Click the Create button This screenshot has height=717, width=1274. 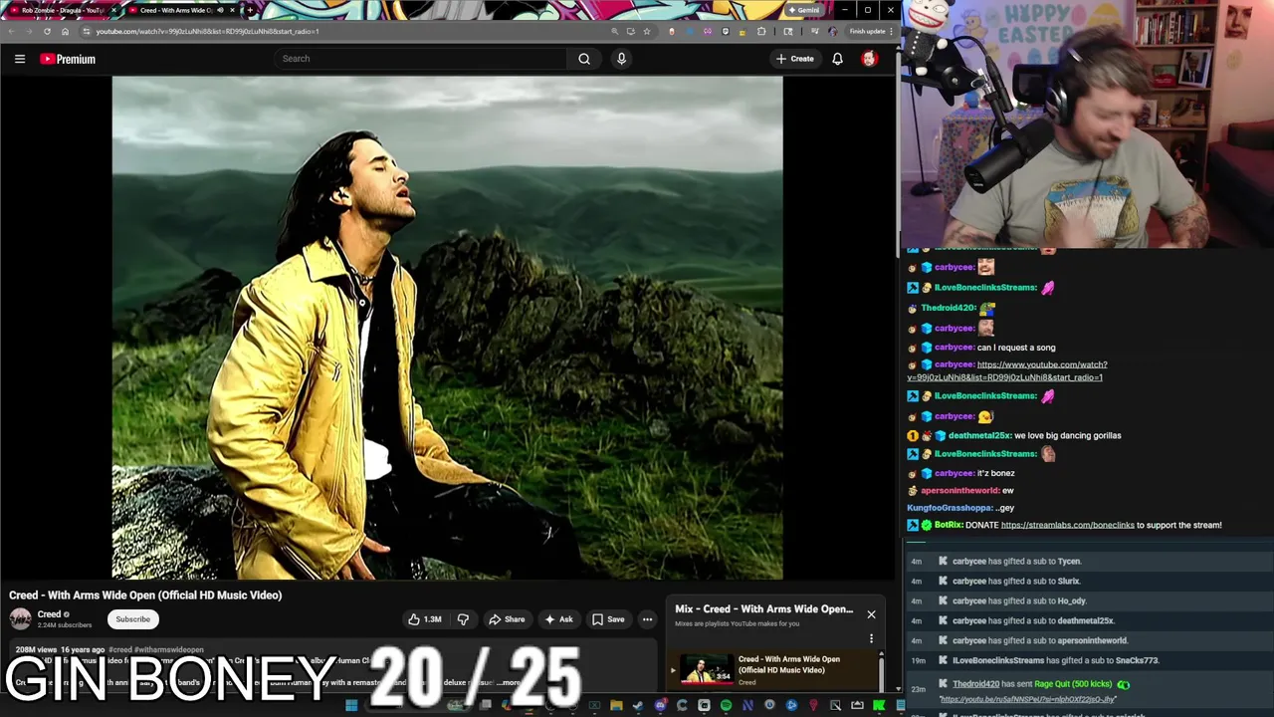(795, 59)
